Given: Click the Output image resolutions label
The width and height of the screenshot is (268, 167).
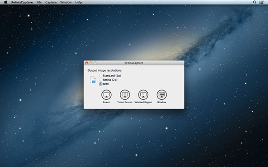Looking at the screenshot, I should coord(105,70).
